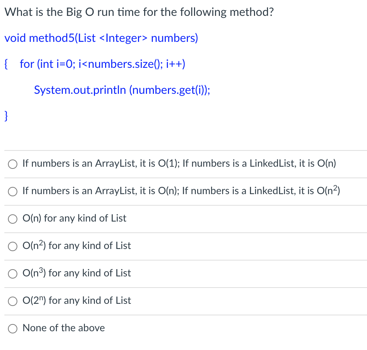367x350 pixels.
Task: Select radio button for ArrayList O(1), LinkedList O(n)
Action: (12, 164)
